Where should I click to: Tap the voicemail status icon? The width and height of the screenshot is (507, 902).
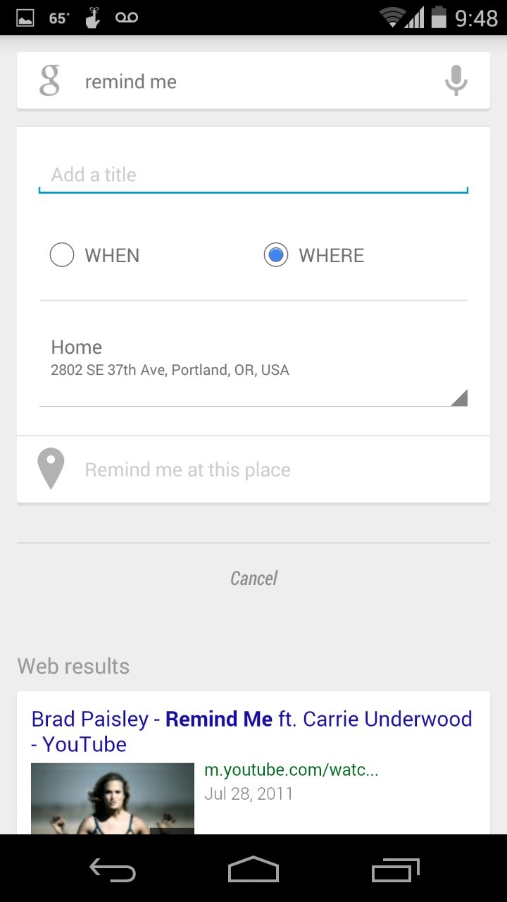click(127, 18)
